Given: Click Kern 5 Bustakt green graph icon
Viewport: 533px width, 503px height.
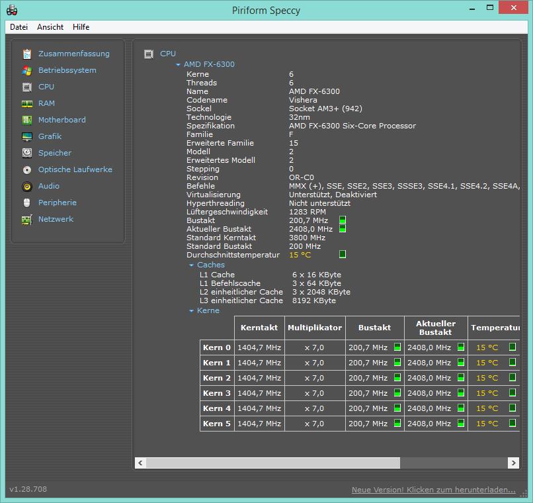Looking at the screenshot, I should click(397, 423).
